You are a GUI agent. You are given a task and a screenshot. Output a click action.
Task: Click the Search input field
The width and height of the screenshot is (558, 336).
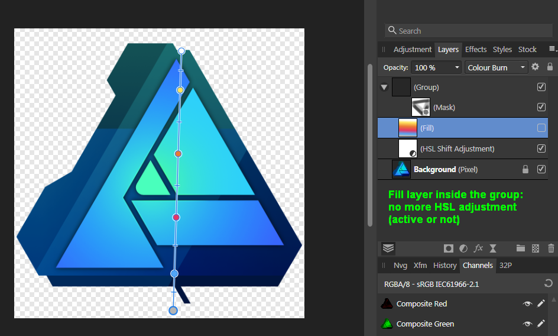[x=470, y=31]
